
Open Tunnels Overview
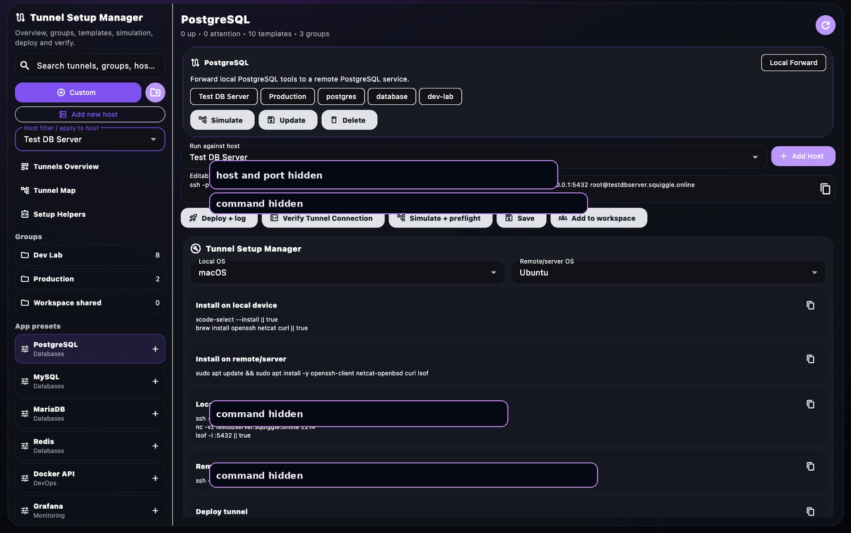90,167
